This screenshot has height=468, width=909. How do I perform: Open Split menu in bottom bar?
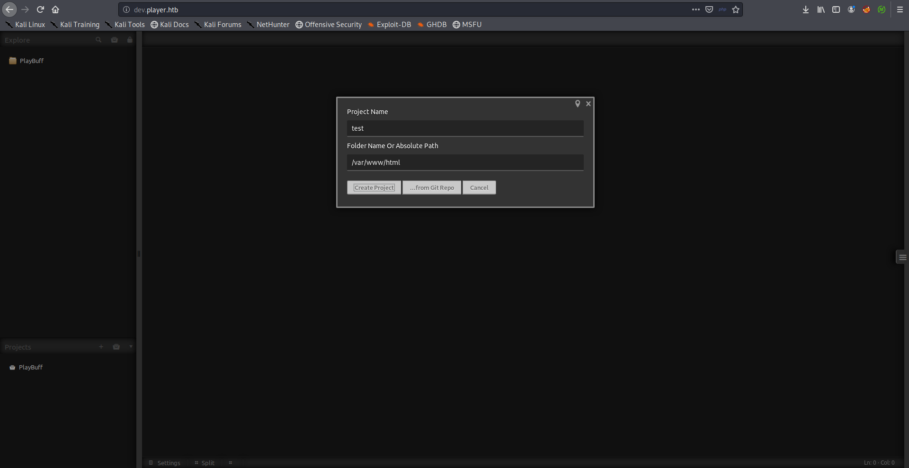pyautogui.click(x=205, y=463)
